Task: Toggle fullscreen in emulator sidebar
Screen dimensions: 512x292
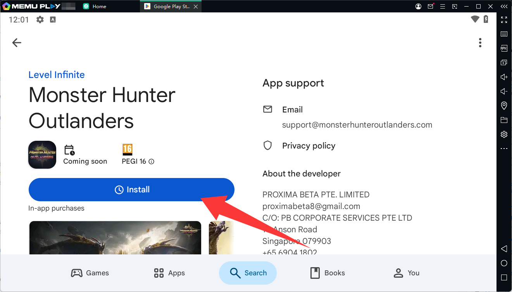Action: (x=504, y=20)
